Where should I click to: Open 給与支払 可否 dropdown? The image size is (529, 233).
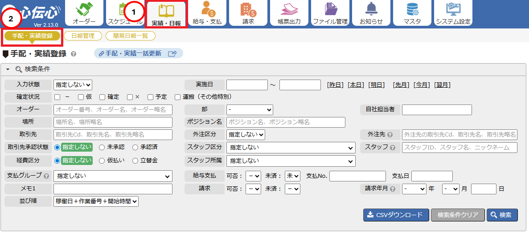254,176
